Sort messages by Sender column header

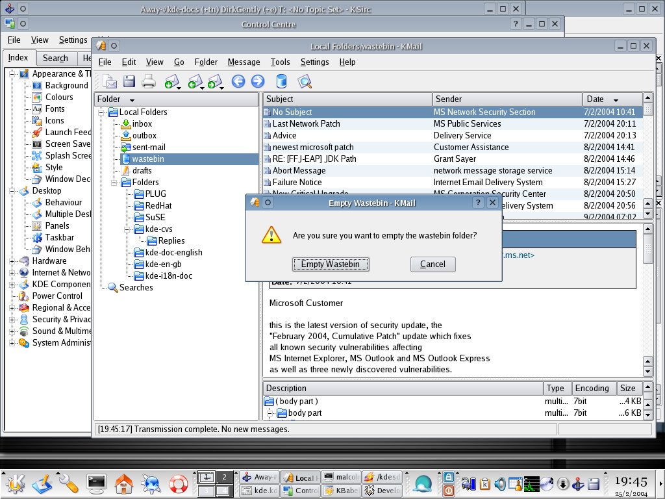click(507, 99)
